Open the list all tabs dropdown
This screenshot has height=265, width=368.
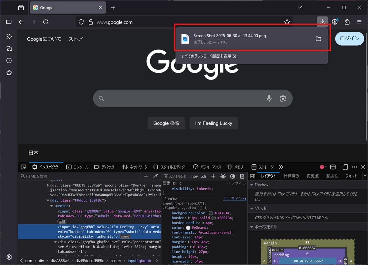(300, 8)
